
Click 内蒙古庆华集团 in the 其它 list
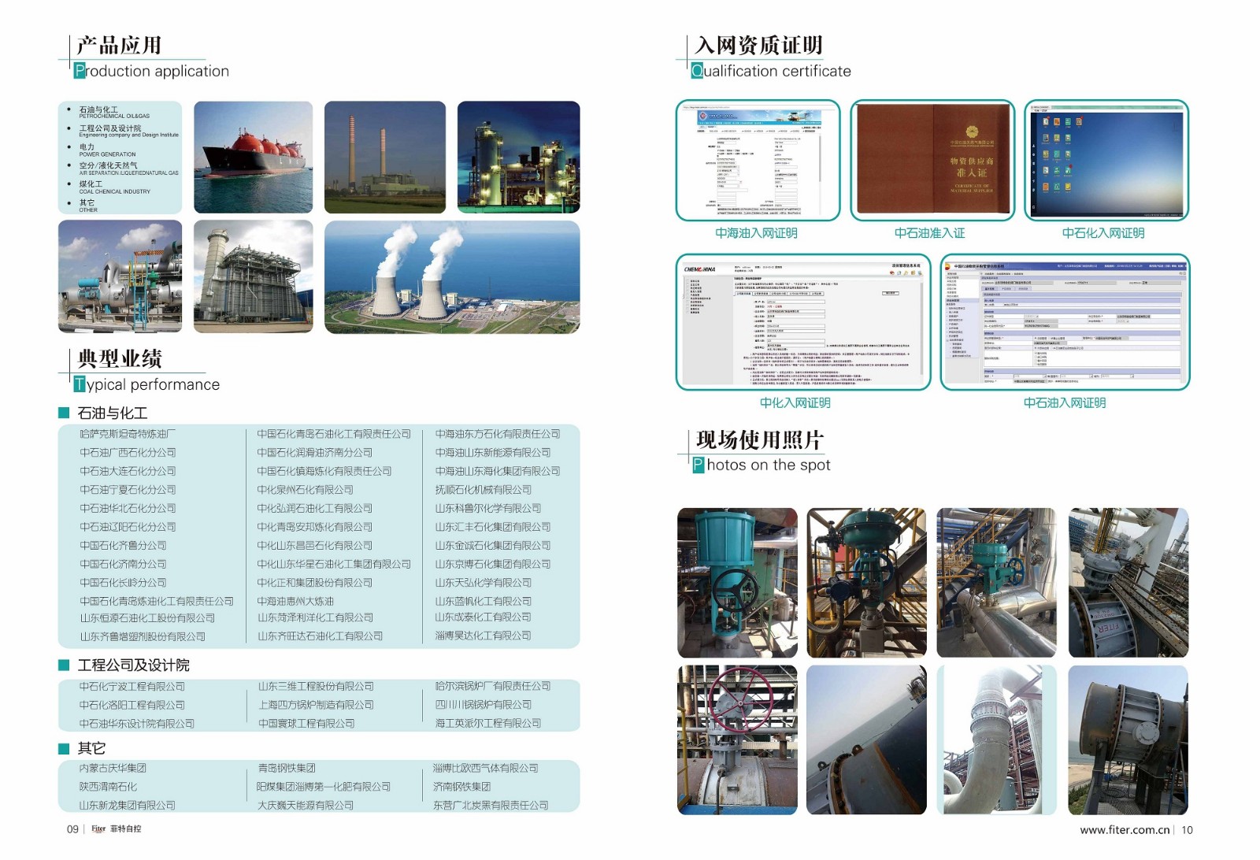tap(113, 768)
